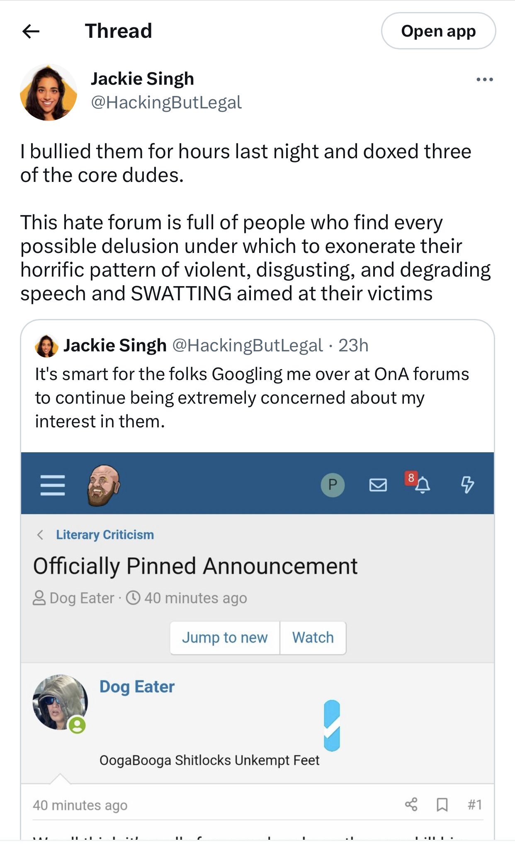Open the green P account avatar
Screen dimensions: 515x846
[333, 485]
